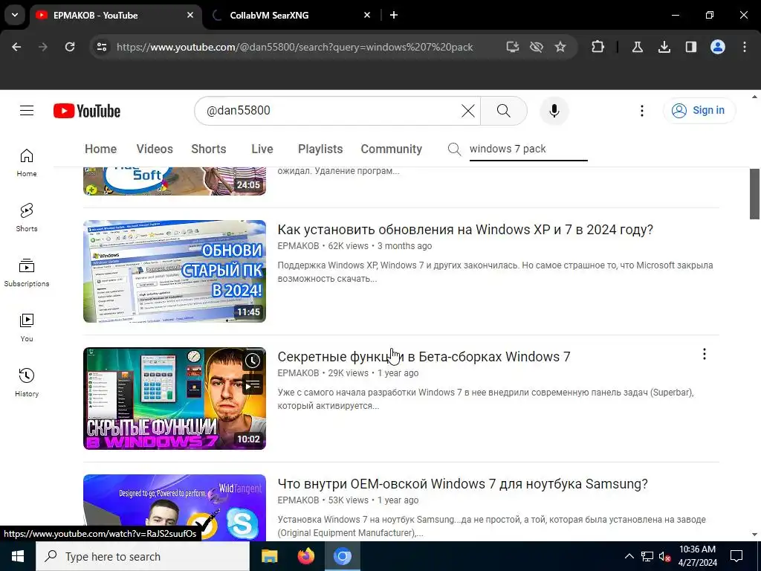Open the channel Home tab

click(x=100, y=149)
